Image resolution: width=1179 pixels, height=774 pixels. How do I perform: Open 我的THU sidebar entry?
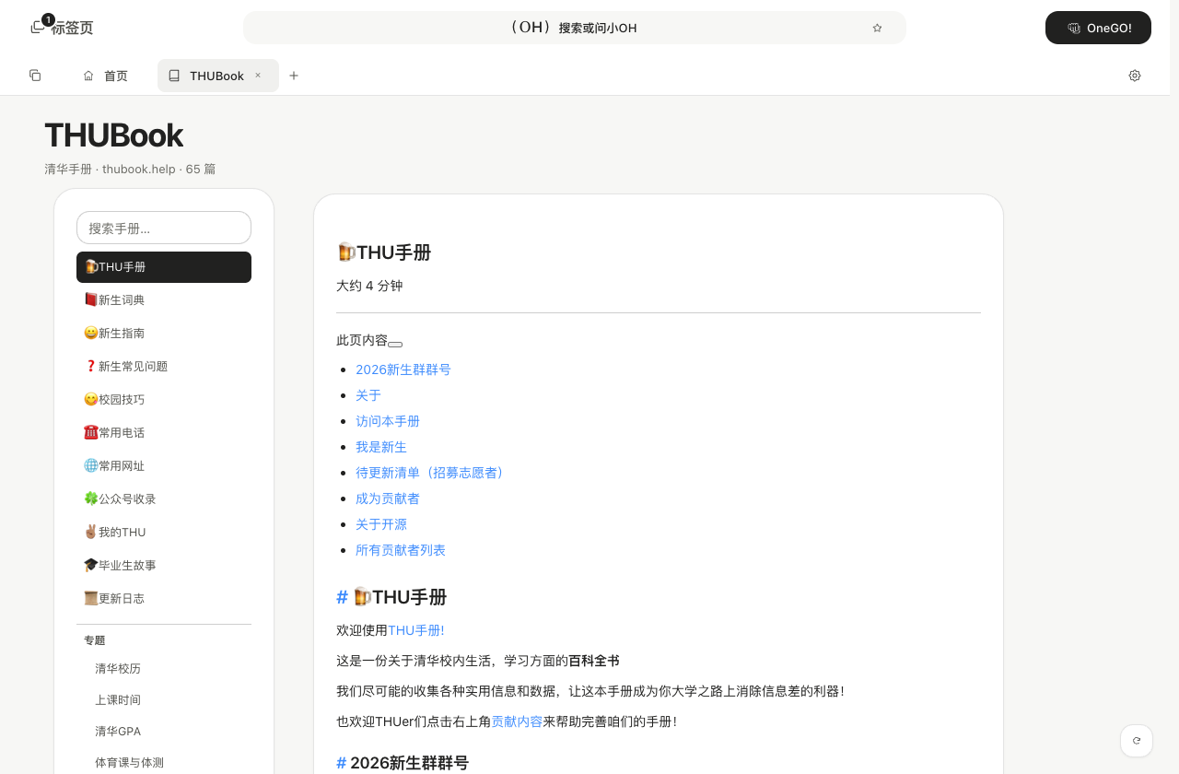(x=164, y=533)
